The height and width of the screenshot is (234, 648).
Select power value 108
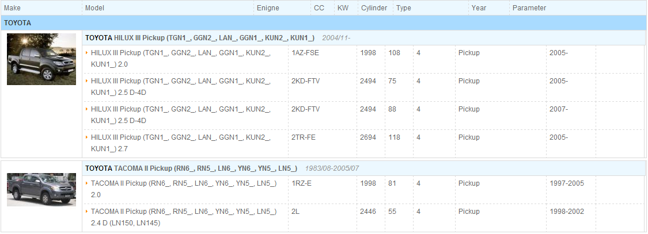(x=394, y=53)
